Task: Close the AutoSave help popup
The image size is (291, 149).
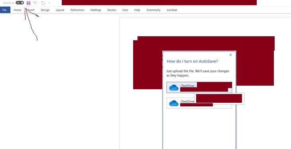Action: [x=230, y=55]
